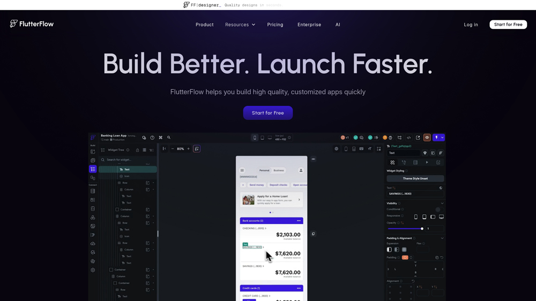Open the Animations play tab in the right panel
The image size is (536, 301).
(427, 163)
